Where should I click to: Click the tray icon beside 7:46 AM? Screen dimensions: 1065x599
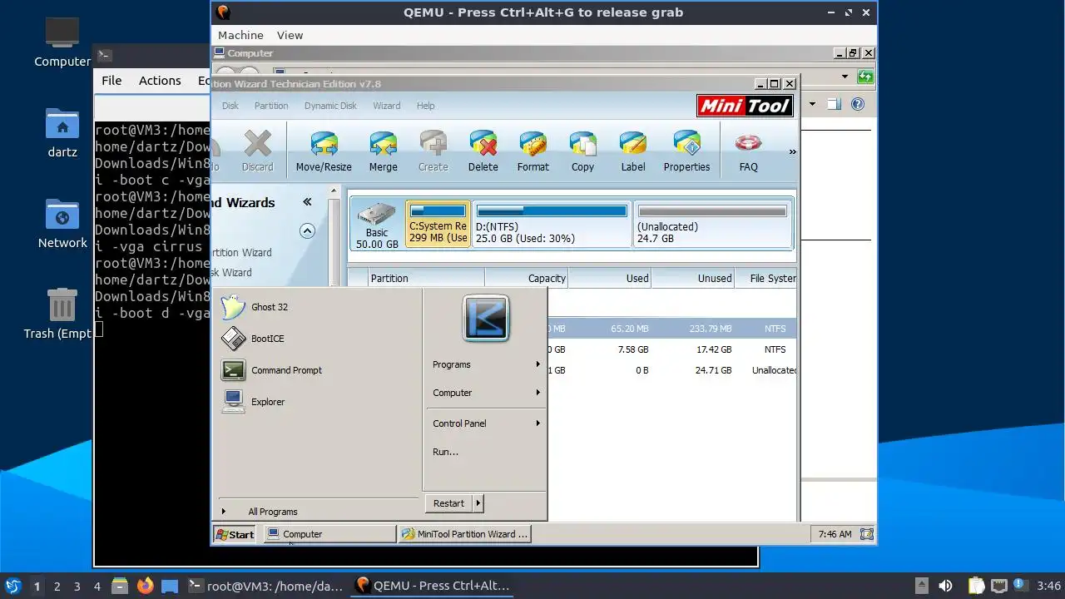coord(866,534)
